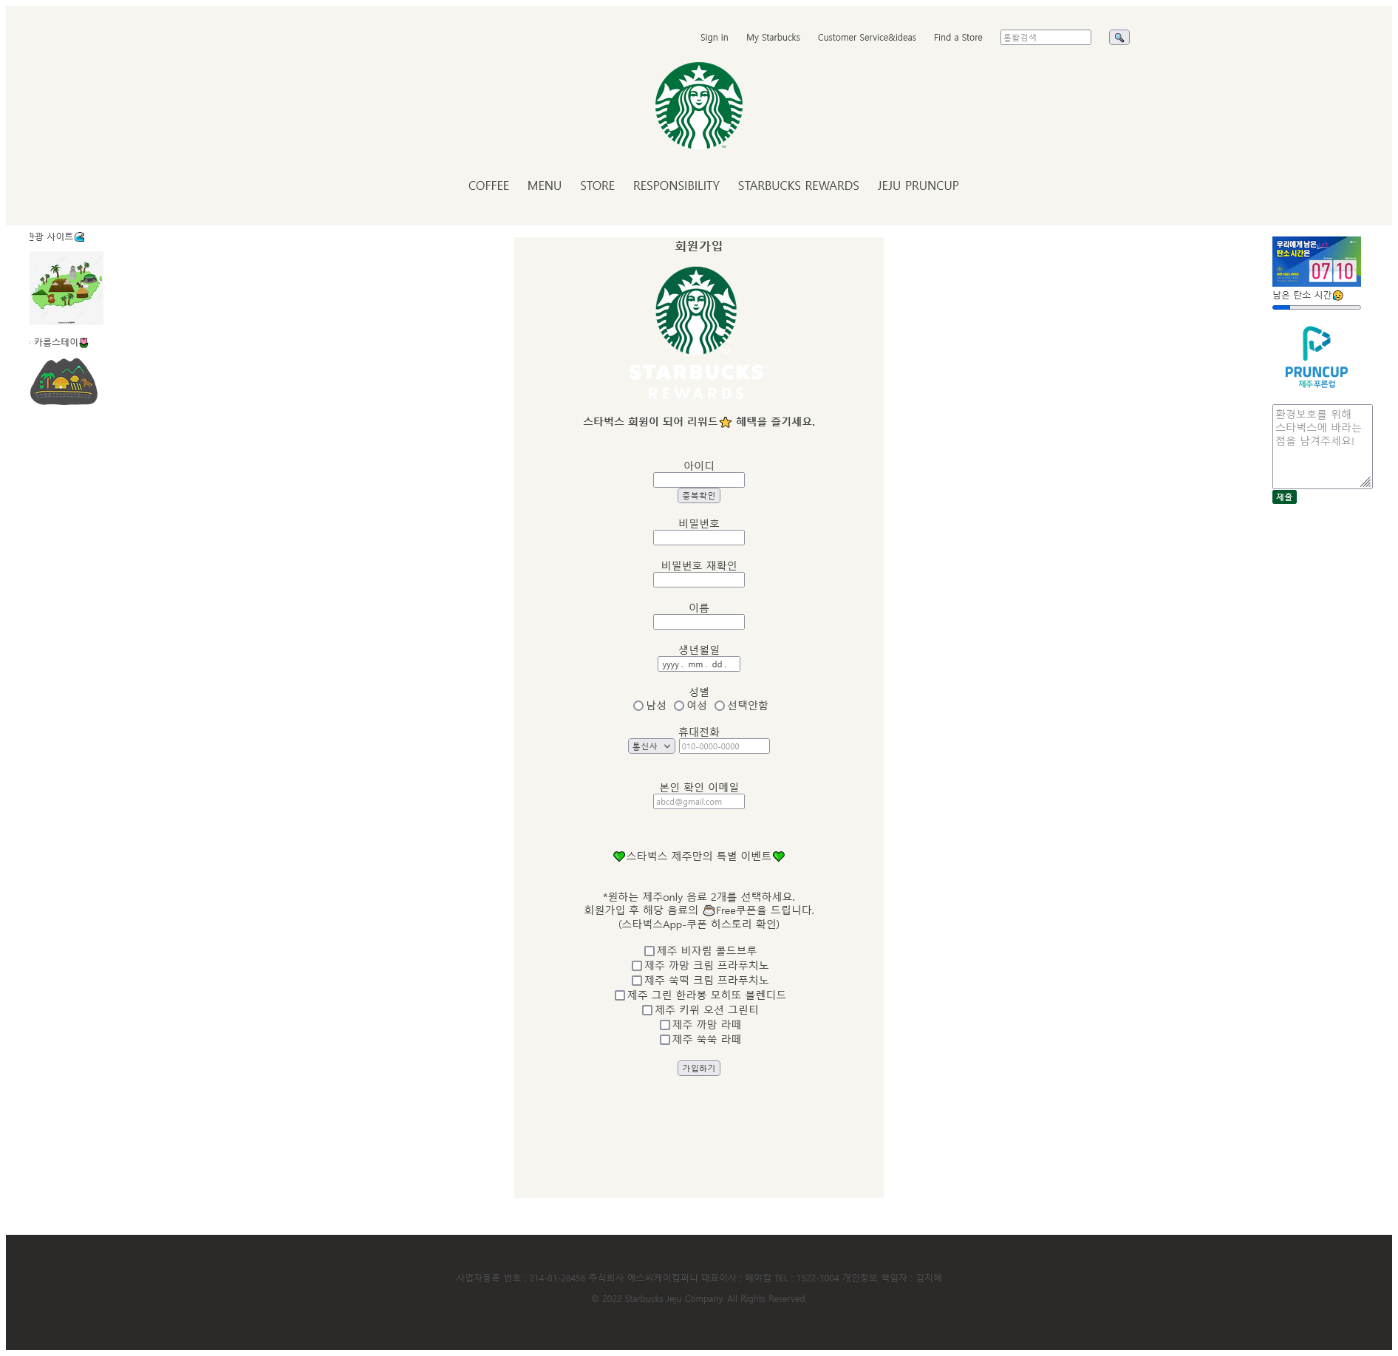Click the Sign in link

click(x=714, y=38)
